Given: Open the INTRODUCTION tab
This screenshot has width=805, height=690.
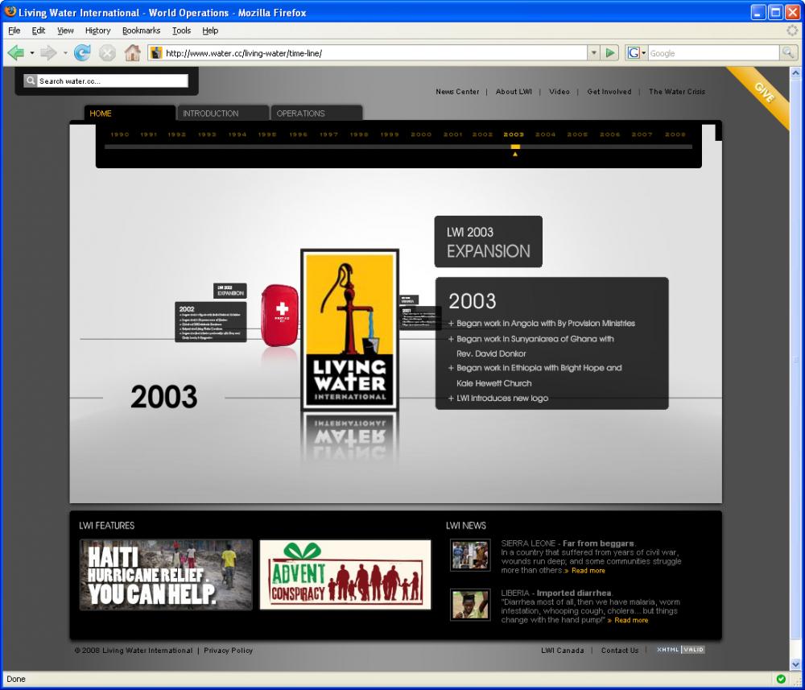Looking at the screenshot, I should pos(210,114).
